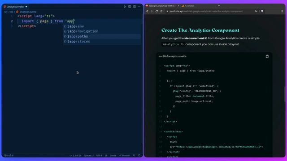The height and width of the screenshot is (161, 287).
Task: Click the <svelte:head> line in the code snippet
Action: click(173, 131)
